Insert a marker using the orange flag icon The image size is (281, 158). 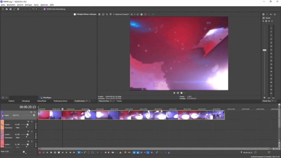[126, 153]
